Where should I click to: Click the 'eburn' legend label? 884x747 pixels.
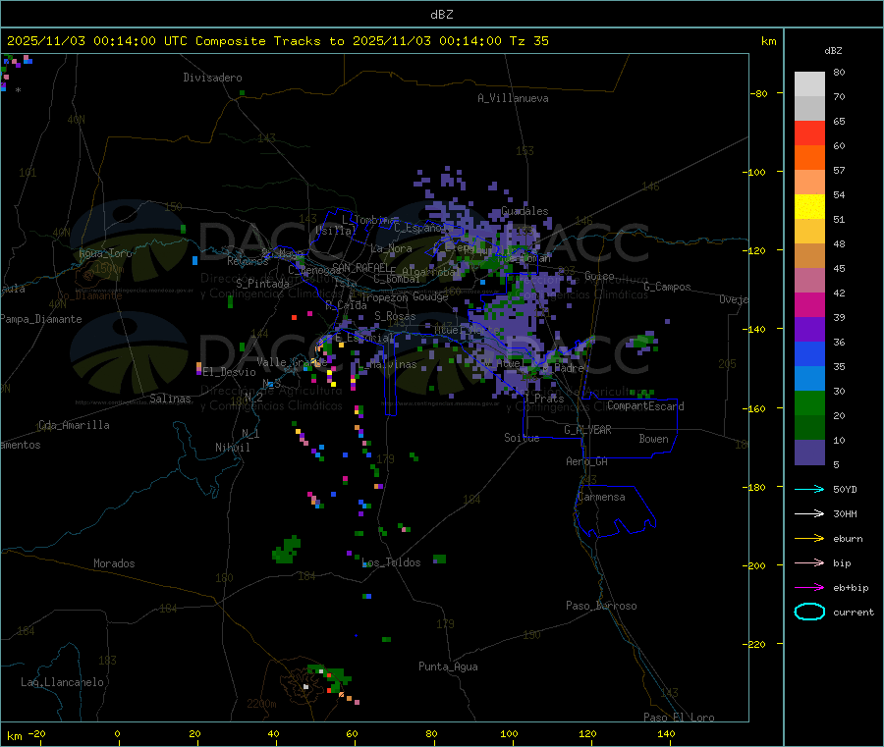coord(848,539)
